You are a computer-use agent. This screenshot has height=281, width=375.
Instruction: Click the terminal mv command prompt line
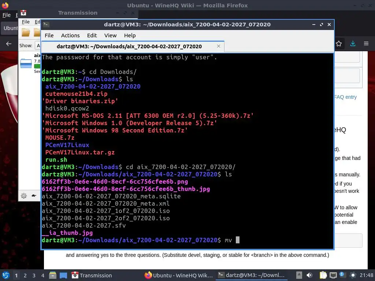[x=140, y=240]
